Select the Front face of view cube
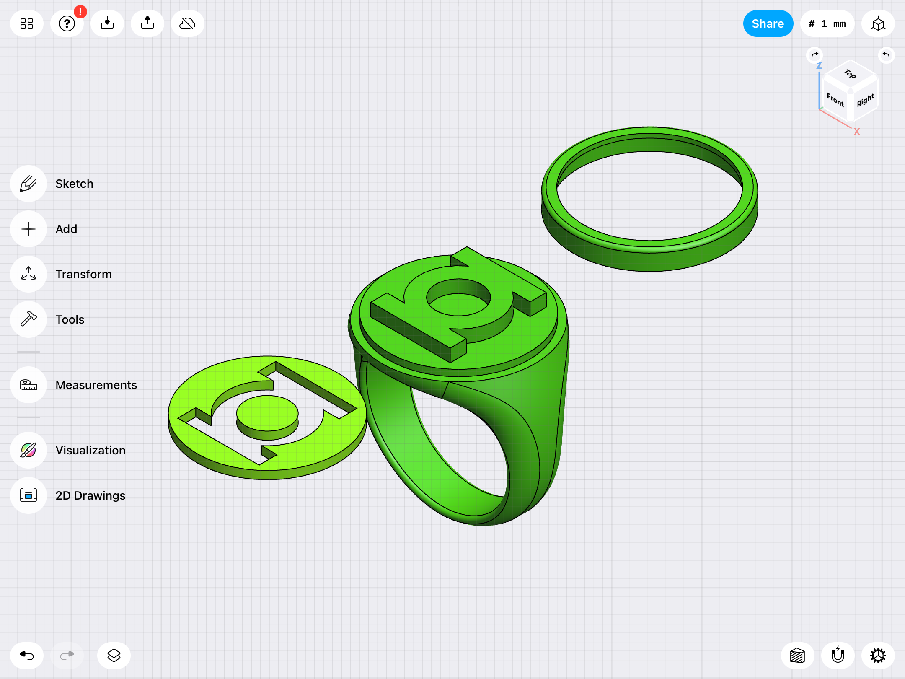The width and height of the screenshot is (905, 679). click(835, 100)
